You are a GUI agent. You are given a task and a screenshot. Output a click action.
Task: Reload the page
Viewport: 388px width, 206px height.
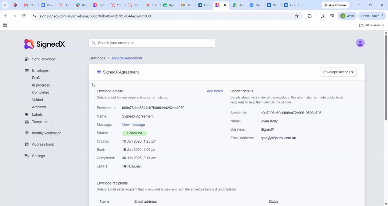24,16
